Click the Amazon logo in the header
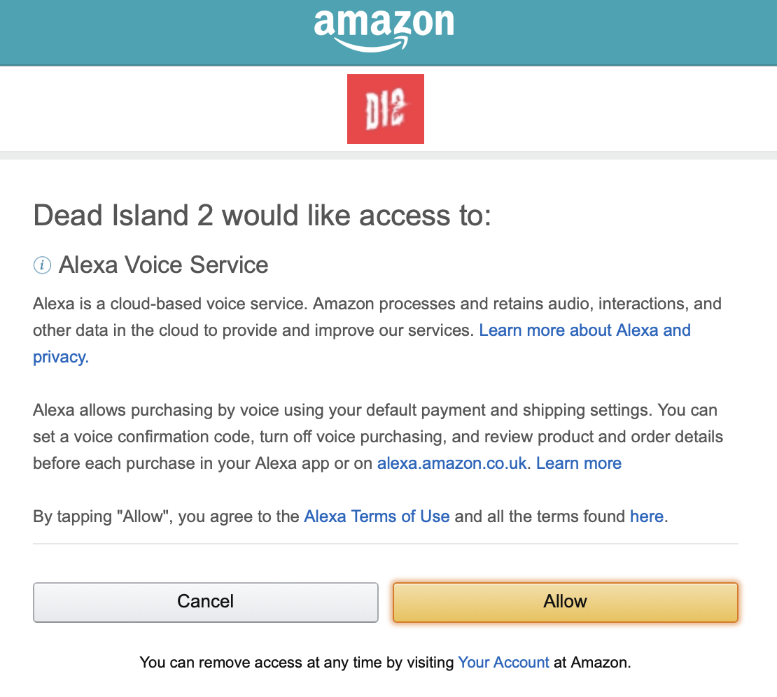 [384, 29]
